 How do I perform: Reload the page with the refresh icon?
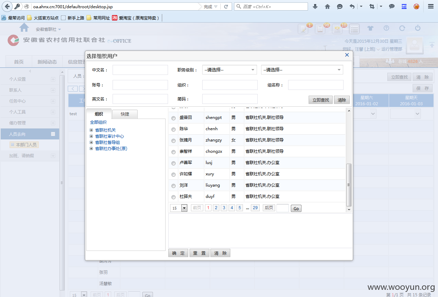pos(226,6)
